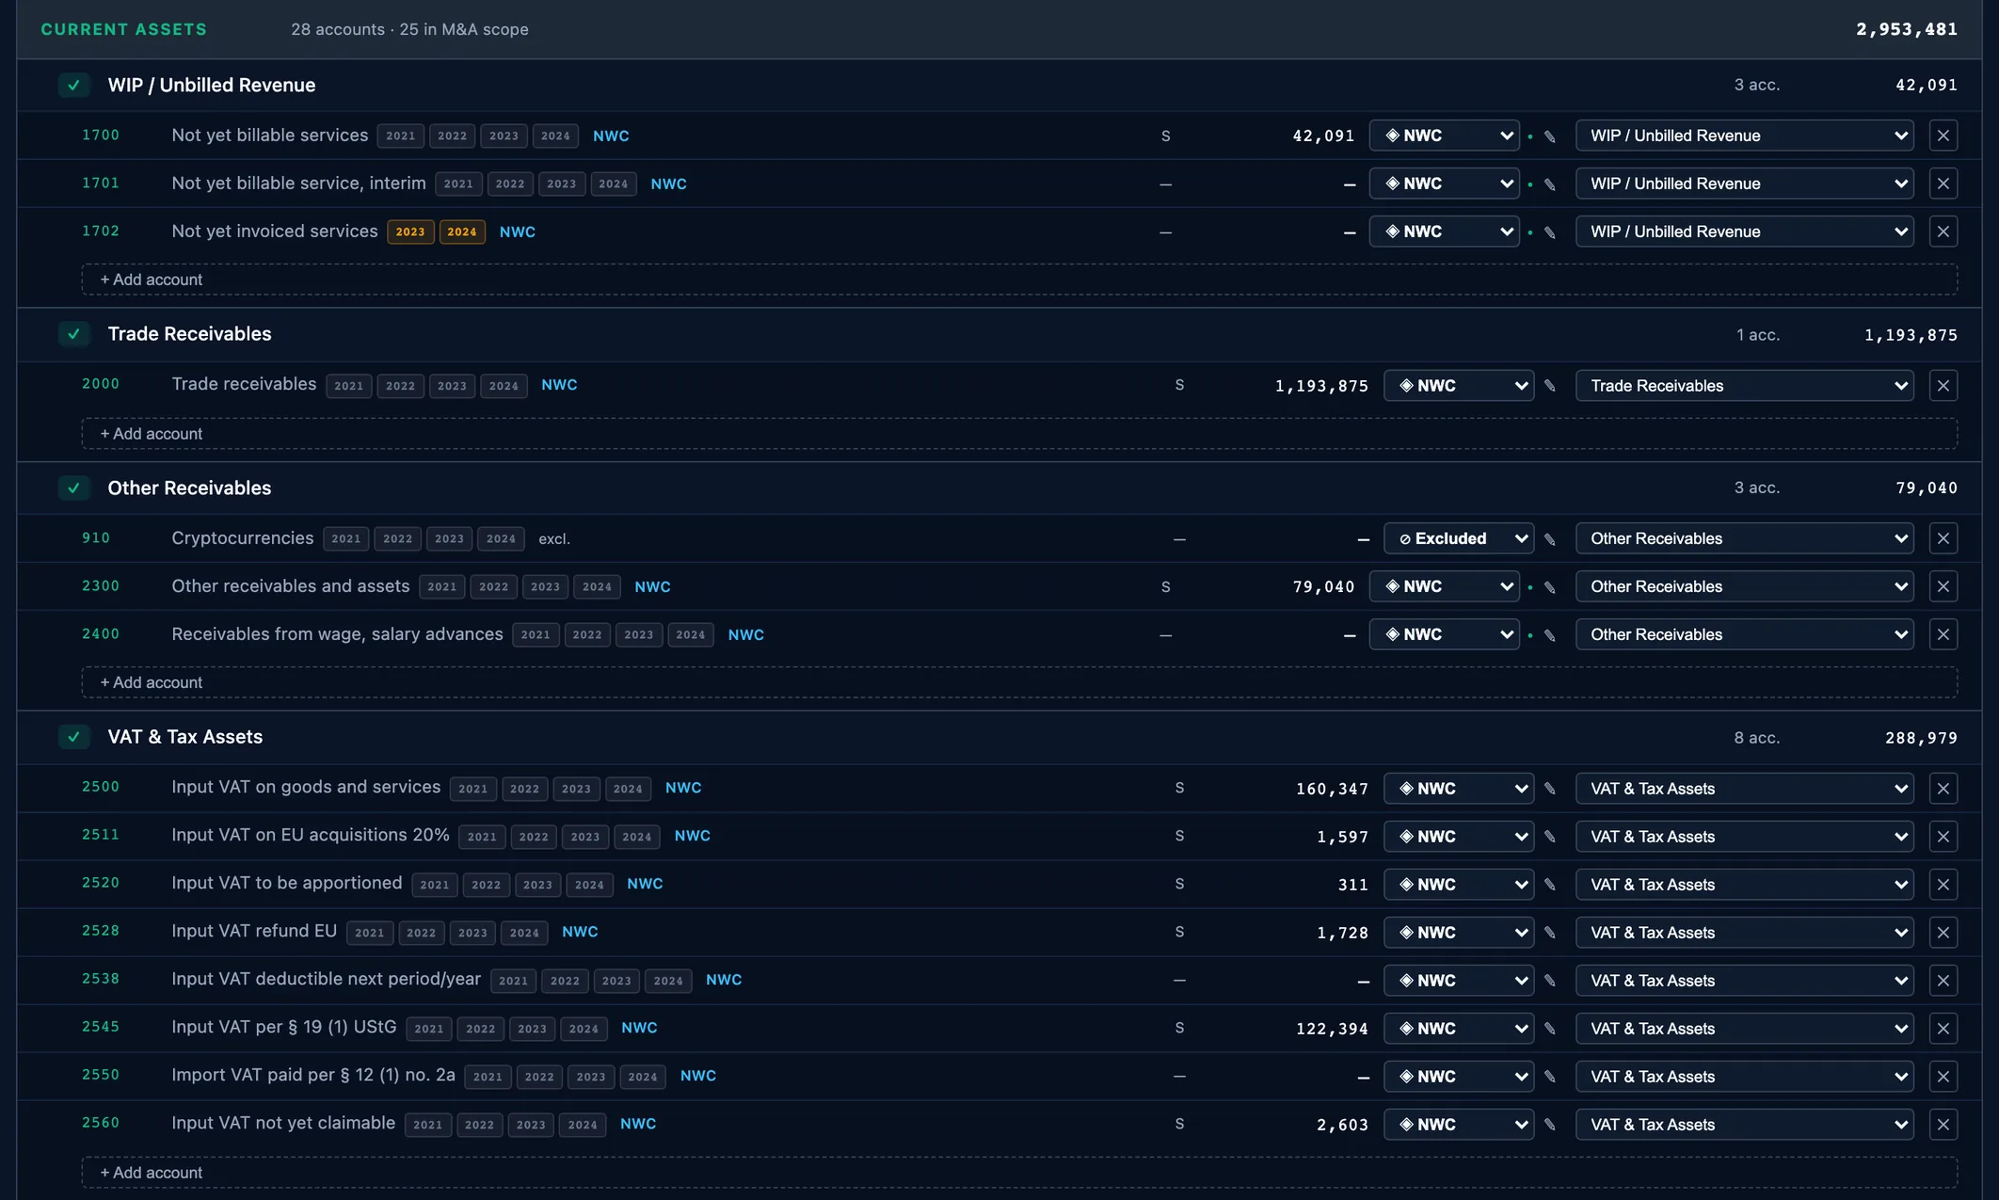The height and width of the screenshot is (1200, 1999).
Task: Remove Input VAT to be apportioned row
Action: click(x=1943, y=885)
